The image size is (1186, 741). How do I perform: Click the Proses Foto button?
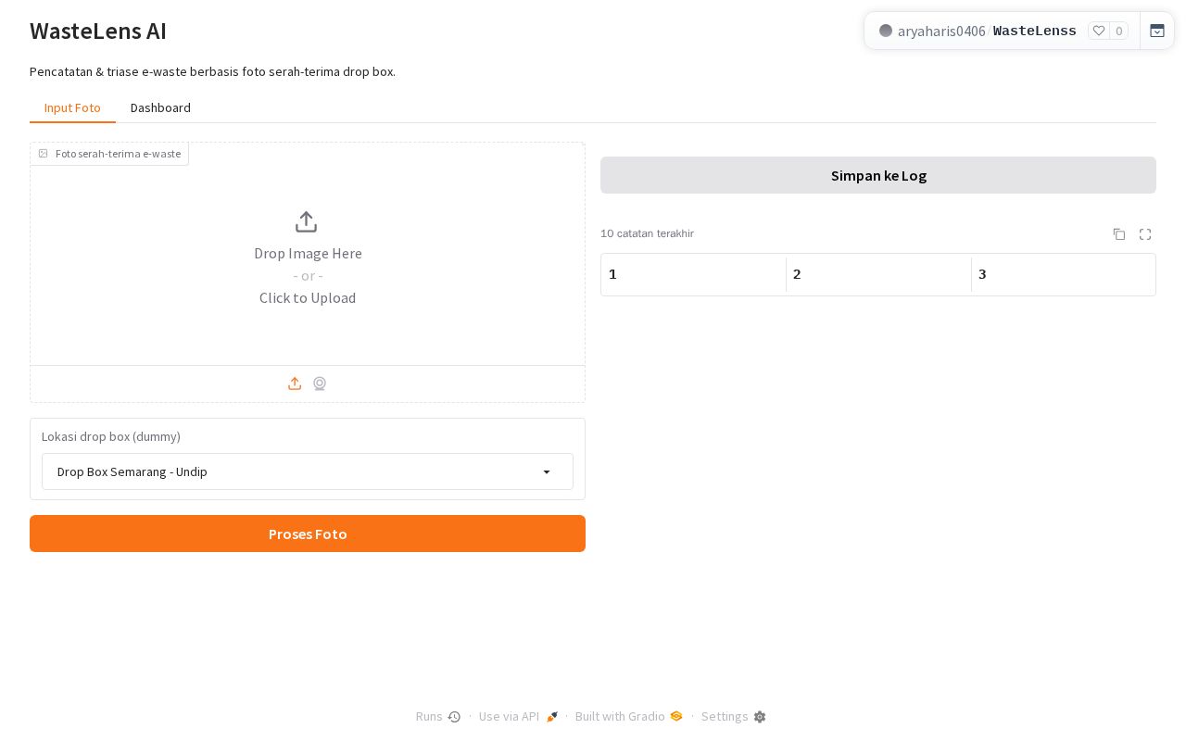coord(308,534)
